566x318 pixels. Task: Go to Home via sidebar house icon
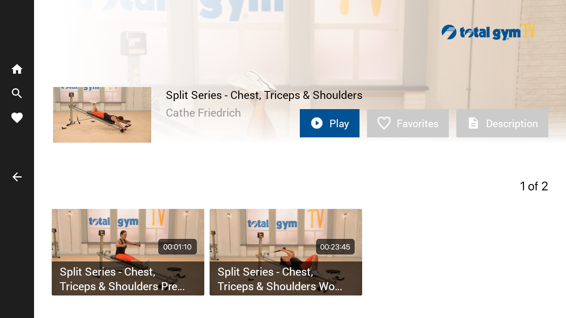coord(17,69)
